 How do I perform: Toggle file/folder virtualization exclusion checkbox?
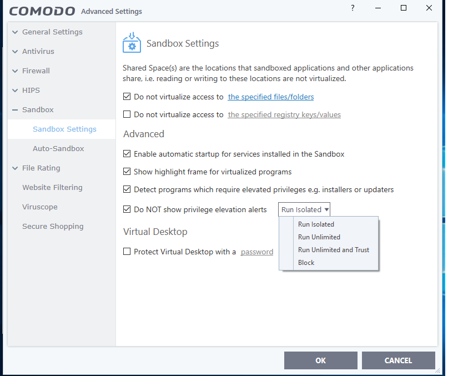point(127,97)
